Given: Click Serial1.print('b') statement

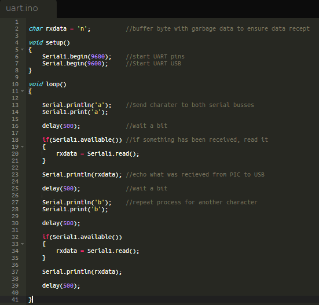Looking at the screenshot, I should (x=75, y=210).
